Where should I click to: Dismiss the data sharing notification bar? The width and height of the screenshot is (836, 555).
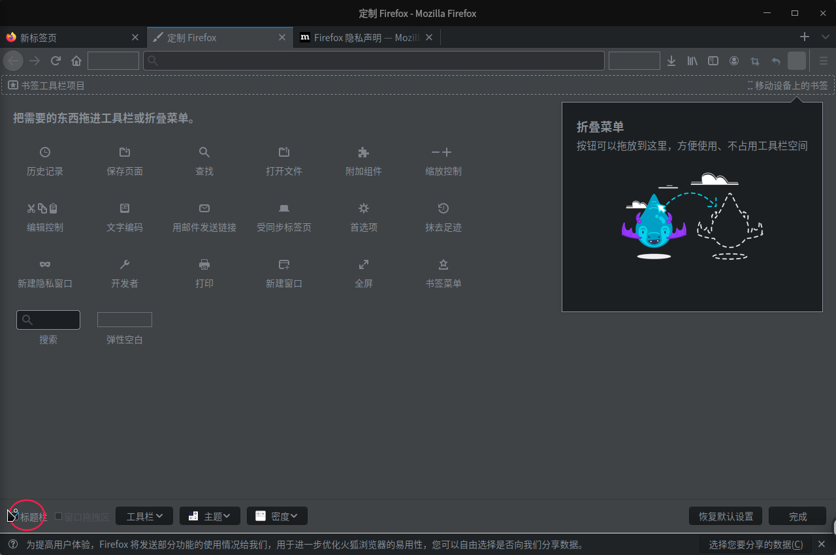(822, 544)
